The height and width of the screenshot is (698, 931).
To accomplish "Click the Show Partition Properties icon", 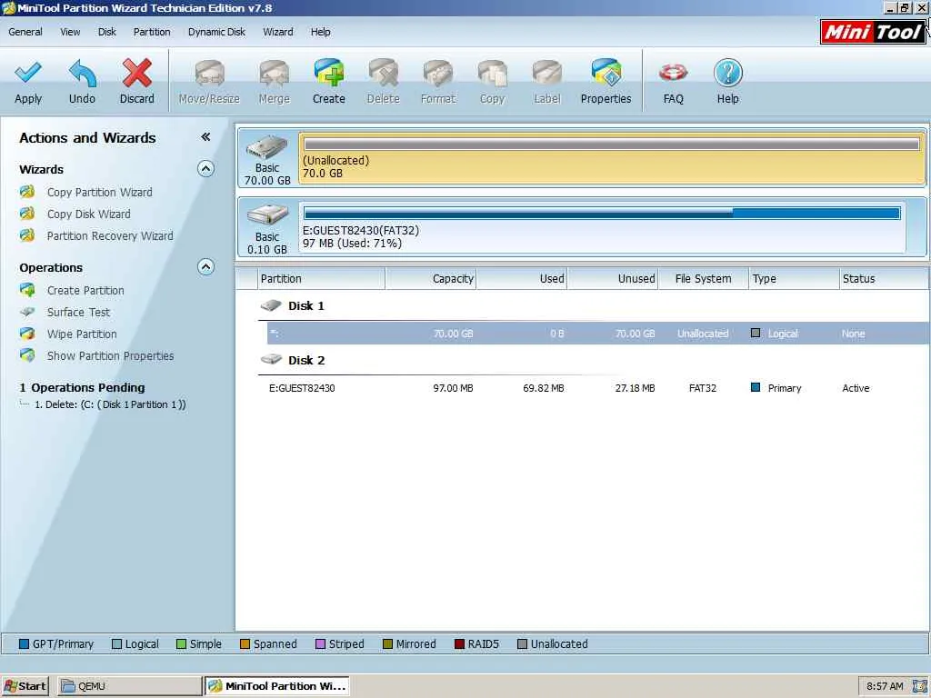I will pos(26,355).
